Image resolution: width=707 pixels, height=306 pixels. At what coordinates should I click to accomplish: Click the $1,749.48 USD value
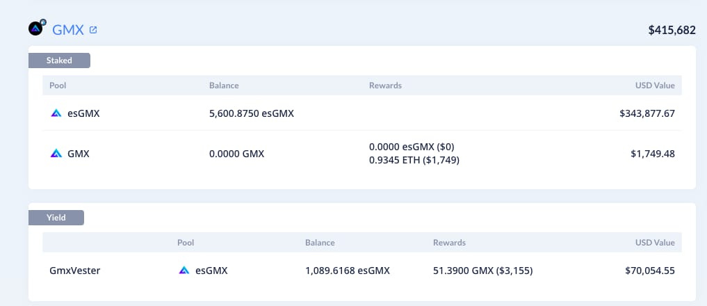coord(653,154)
